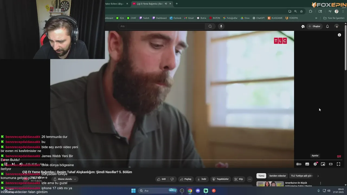
Task: Like the video with 643 likes
Action: pyautogui.click(x=162, y=179)
